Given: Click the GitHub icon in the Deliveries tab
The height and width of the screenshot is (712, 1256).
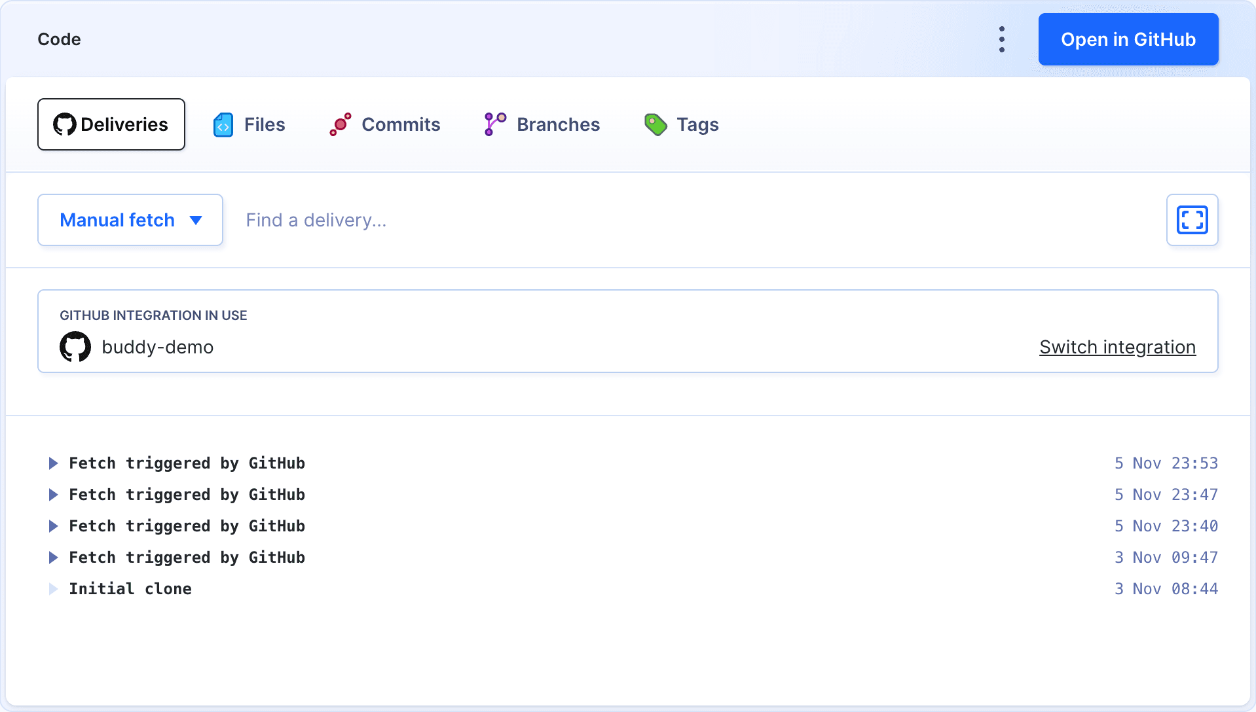Looking at the screenshot, I should pyautogui.click(x=65, y=124).
